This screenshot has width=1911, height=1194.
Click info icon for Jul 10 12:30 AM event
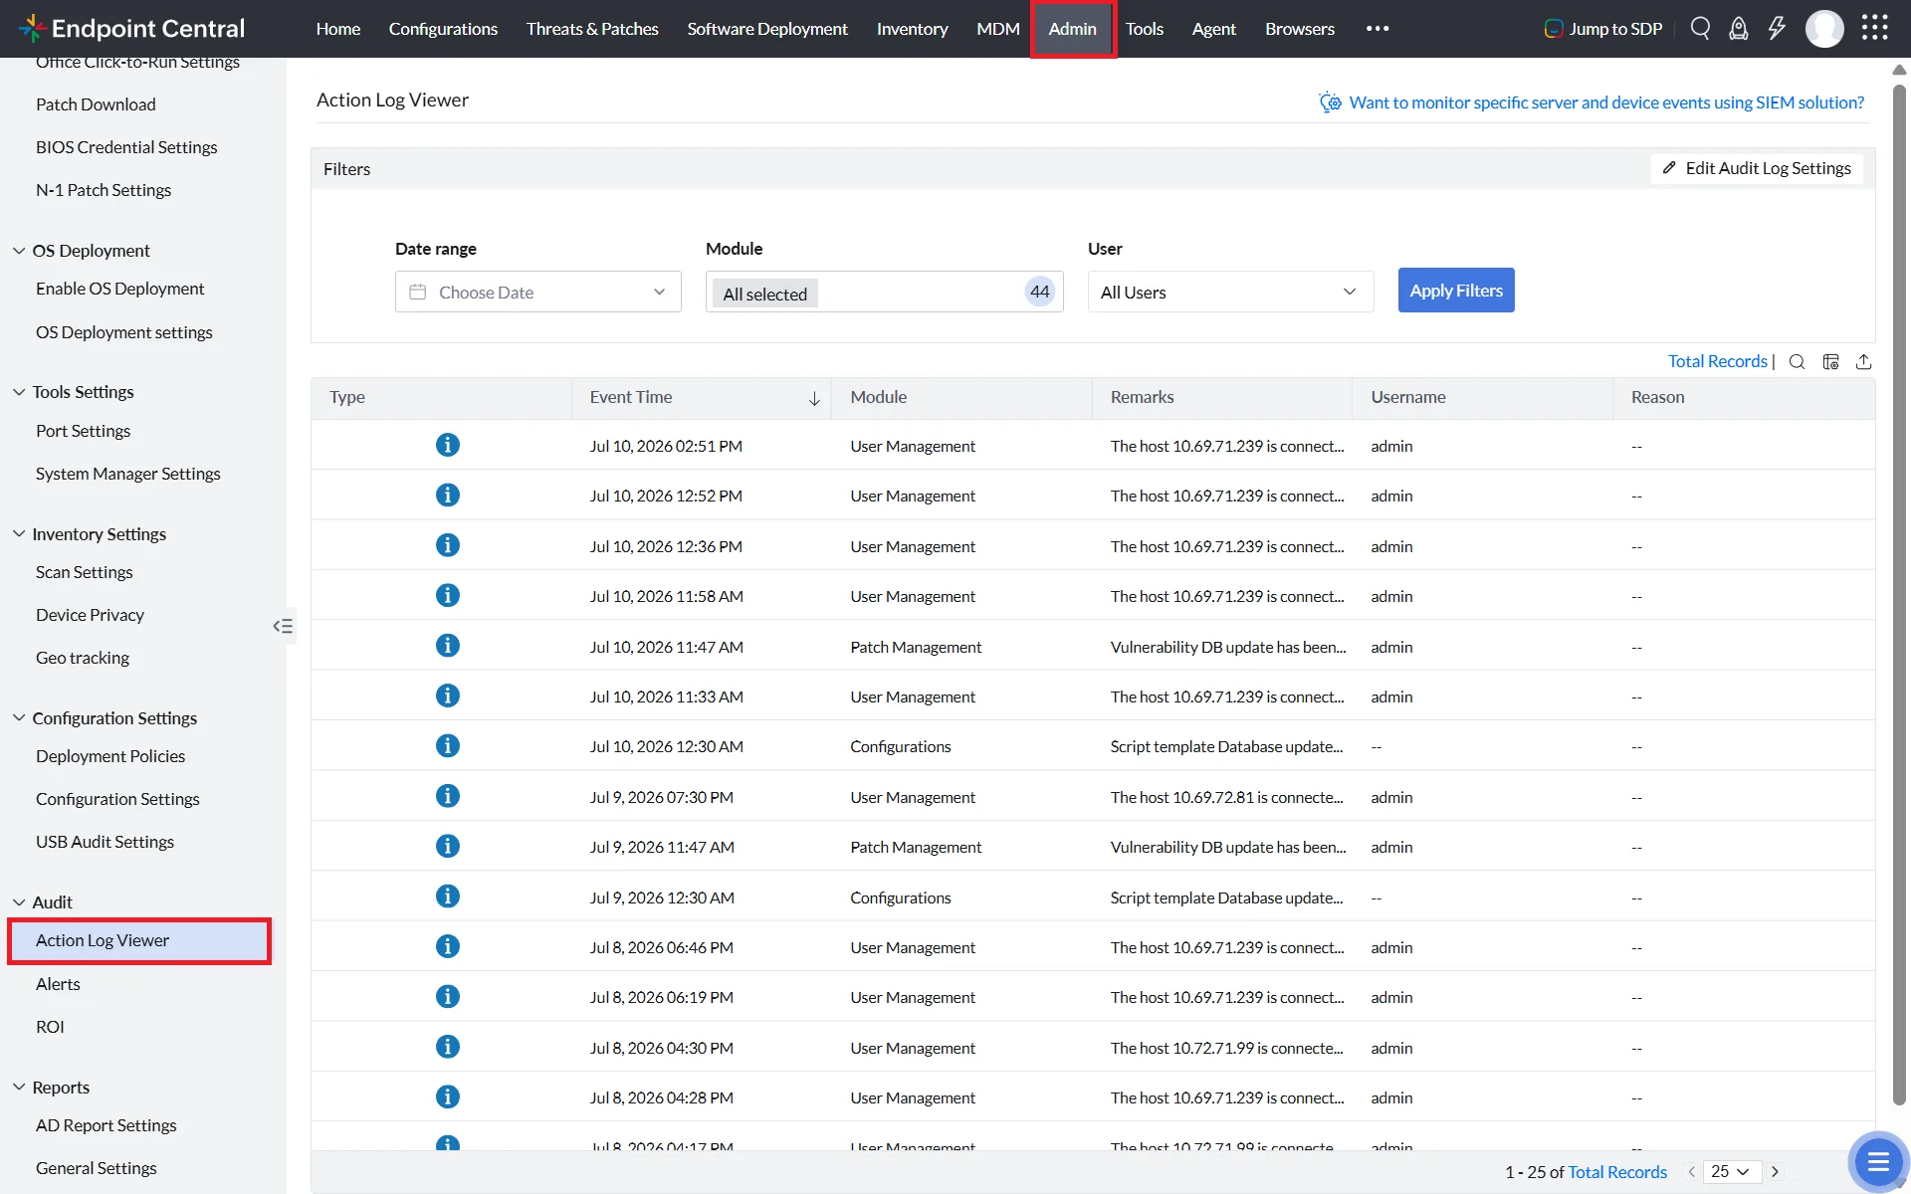tap(448, 745)
